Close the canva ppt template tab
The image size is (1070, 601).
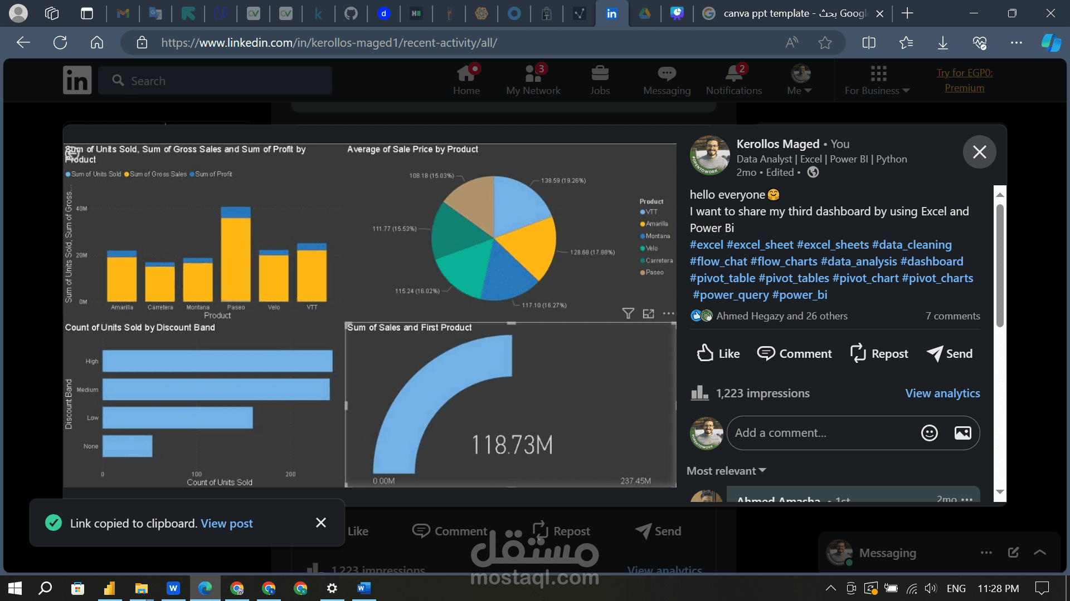879,13
